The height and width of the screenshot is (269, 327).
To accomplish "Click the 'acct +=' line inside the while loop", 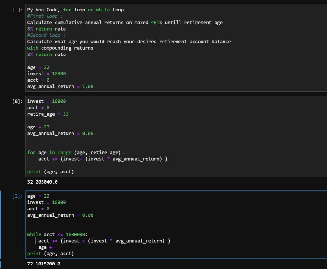I will [104, 241].
